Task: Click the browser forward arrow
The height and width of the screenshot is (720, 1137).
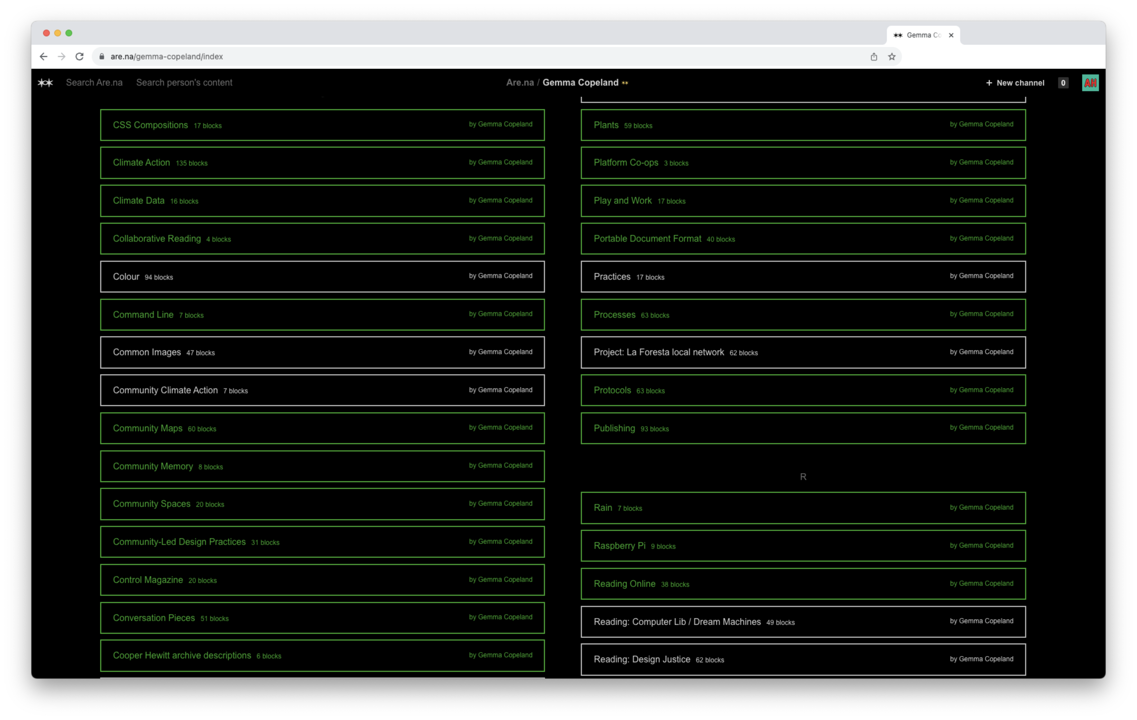Action: pyautogui.click(x=61, y=57)
